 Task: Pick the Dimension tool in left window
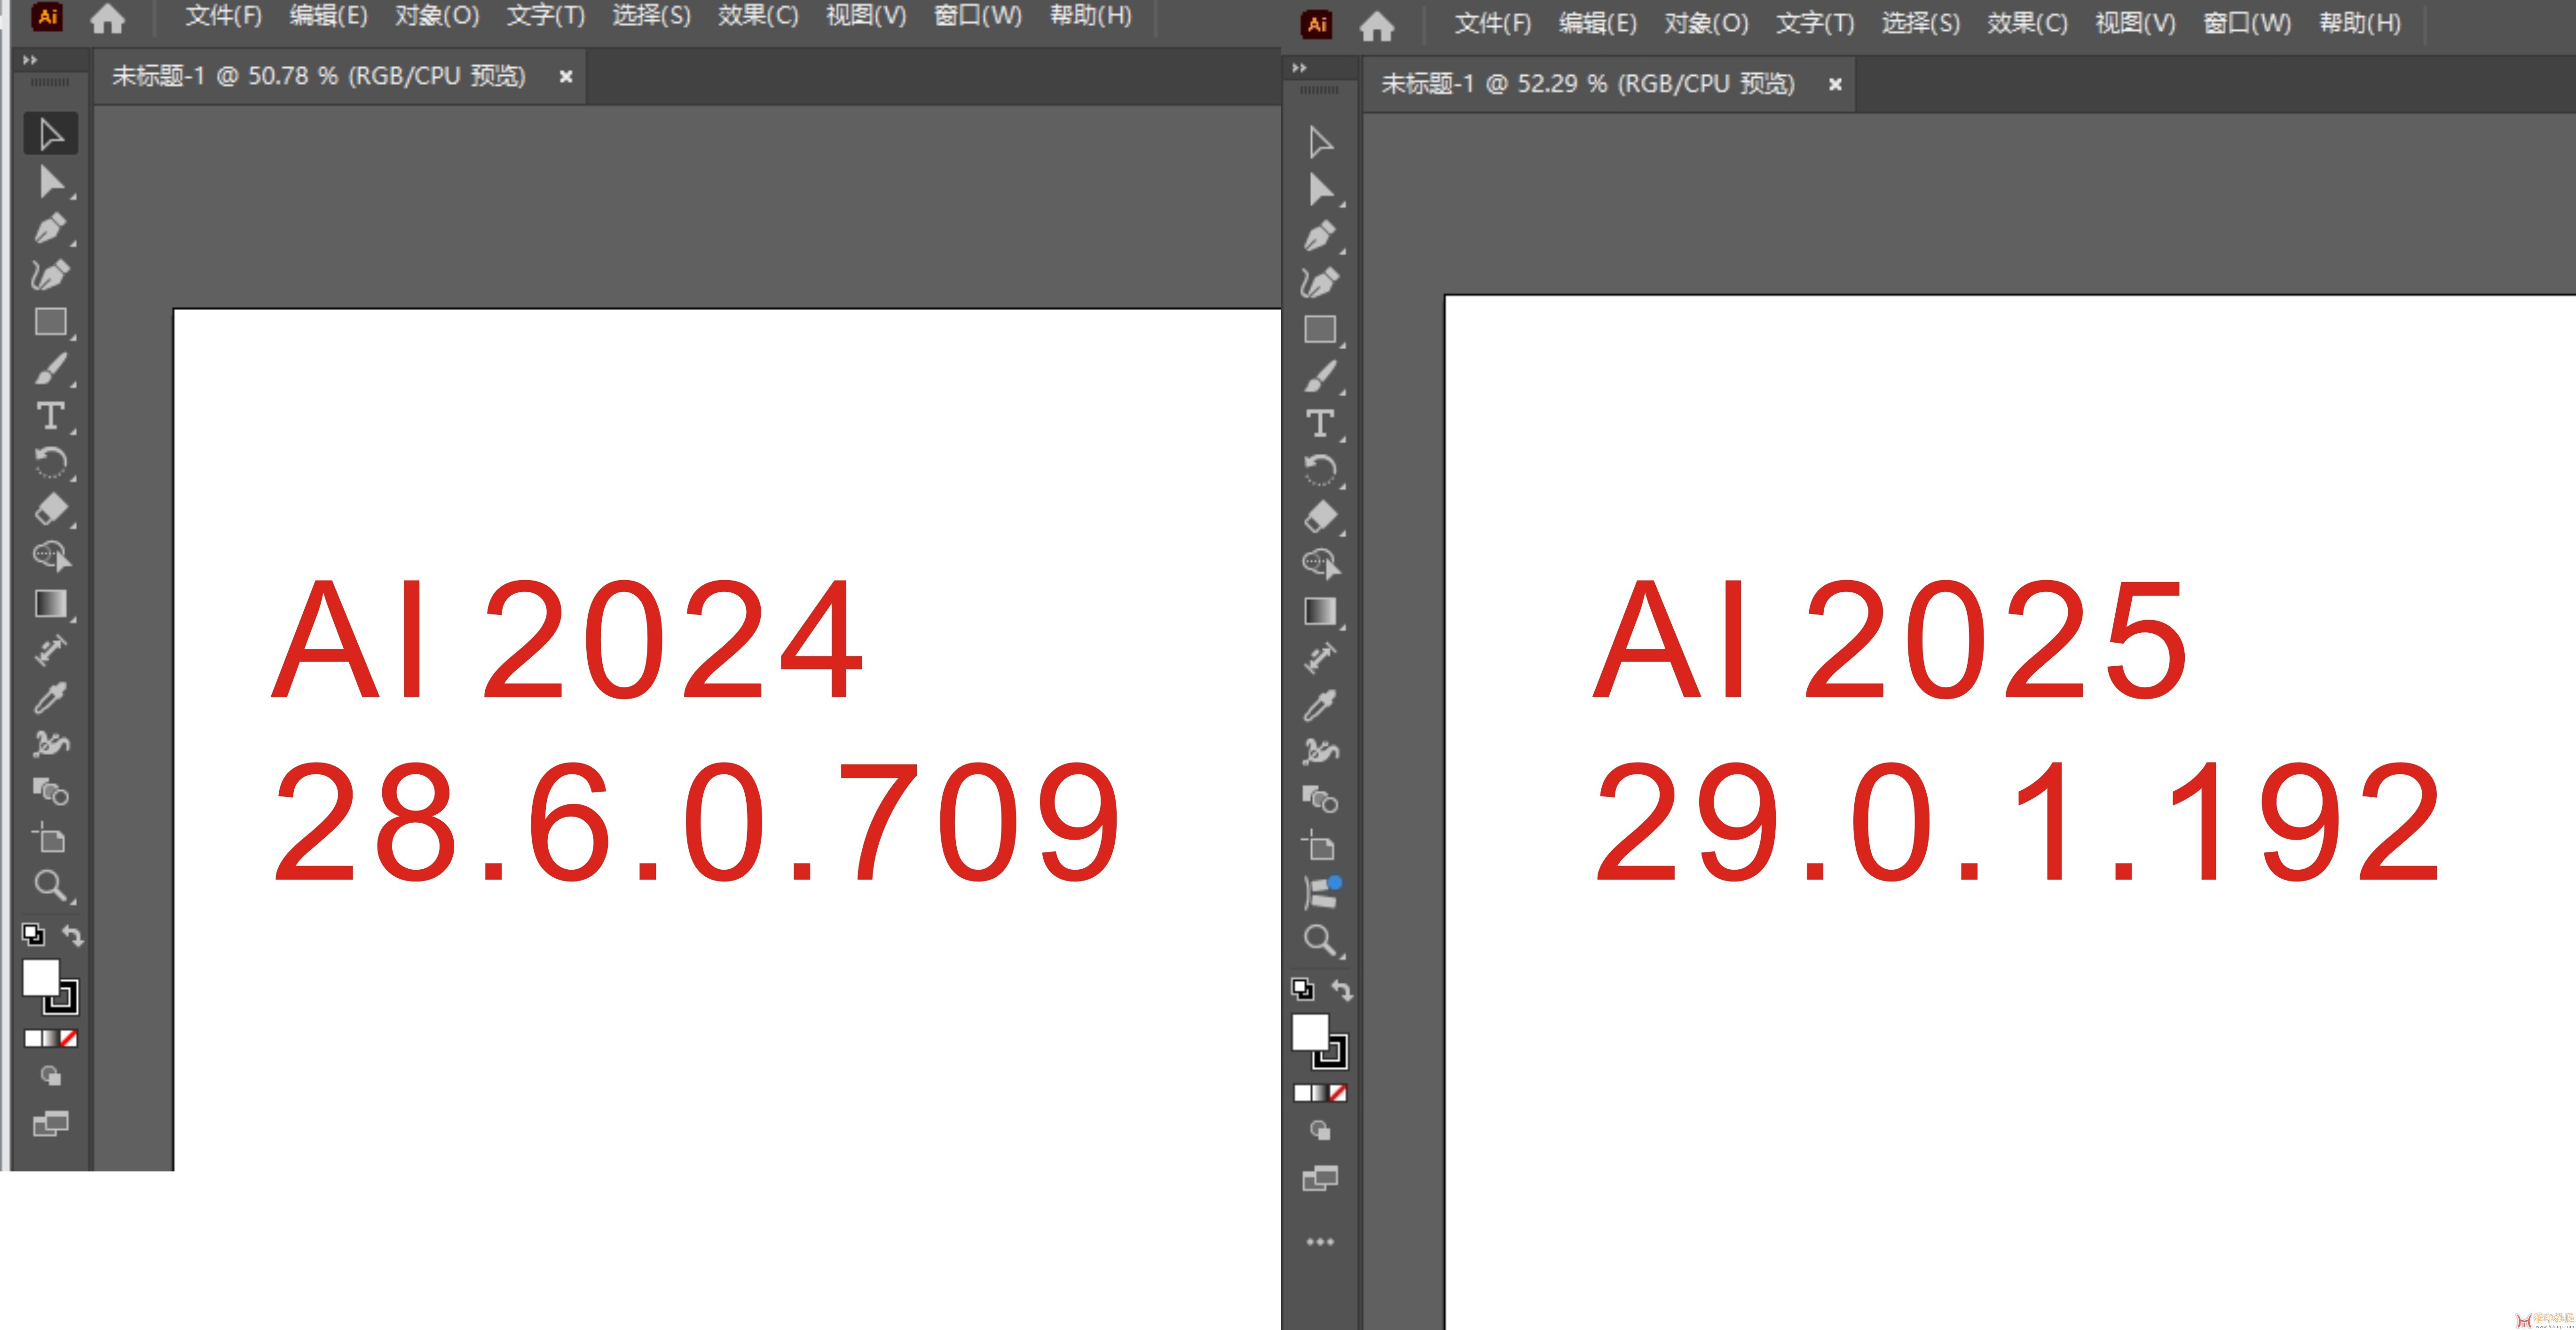[50, 651]
